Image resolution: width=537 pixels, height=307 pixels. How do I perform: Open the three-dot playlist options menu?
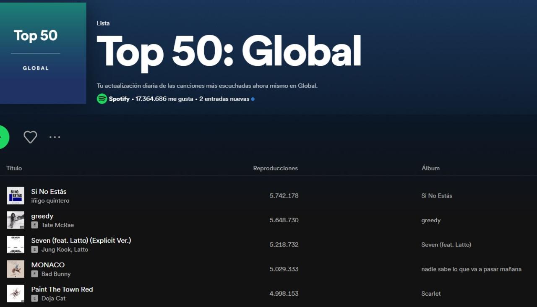[x=55, y=137]
